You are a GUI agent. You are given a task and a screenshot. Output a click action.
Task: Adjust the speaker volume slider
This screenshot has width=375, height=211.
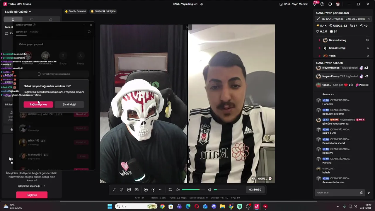point(193,190)
